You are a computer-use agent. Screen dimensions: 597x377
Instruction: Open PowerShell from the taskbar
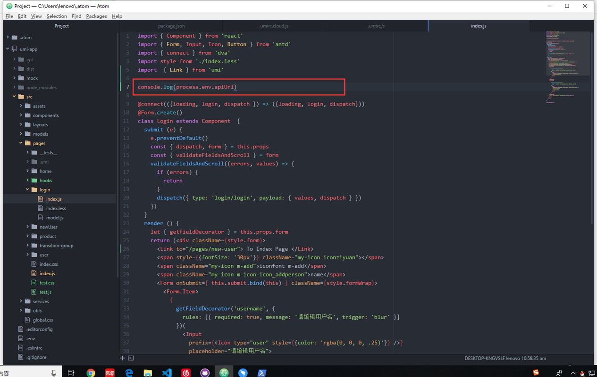pyautogui.click(x=262, y=373)
